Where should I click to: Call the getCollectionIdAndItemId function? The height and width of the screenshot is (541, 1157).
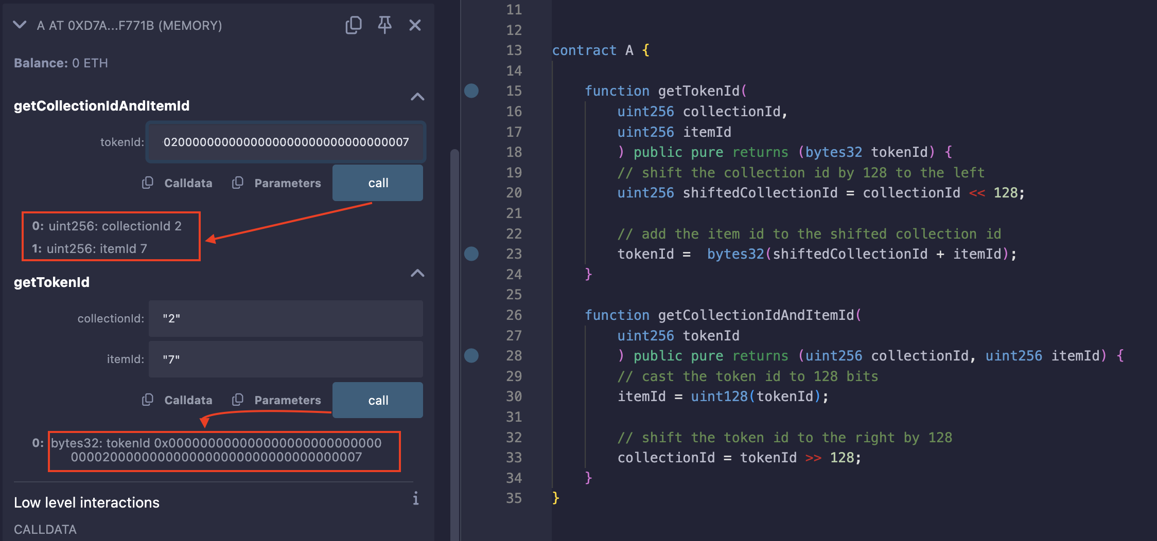pos(377,183)
